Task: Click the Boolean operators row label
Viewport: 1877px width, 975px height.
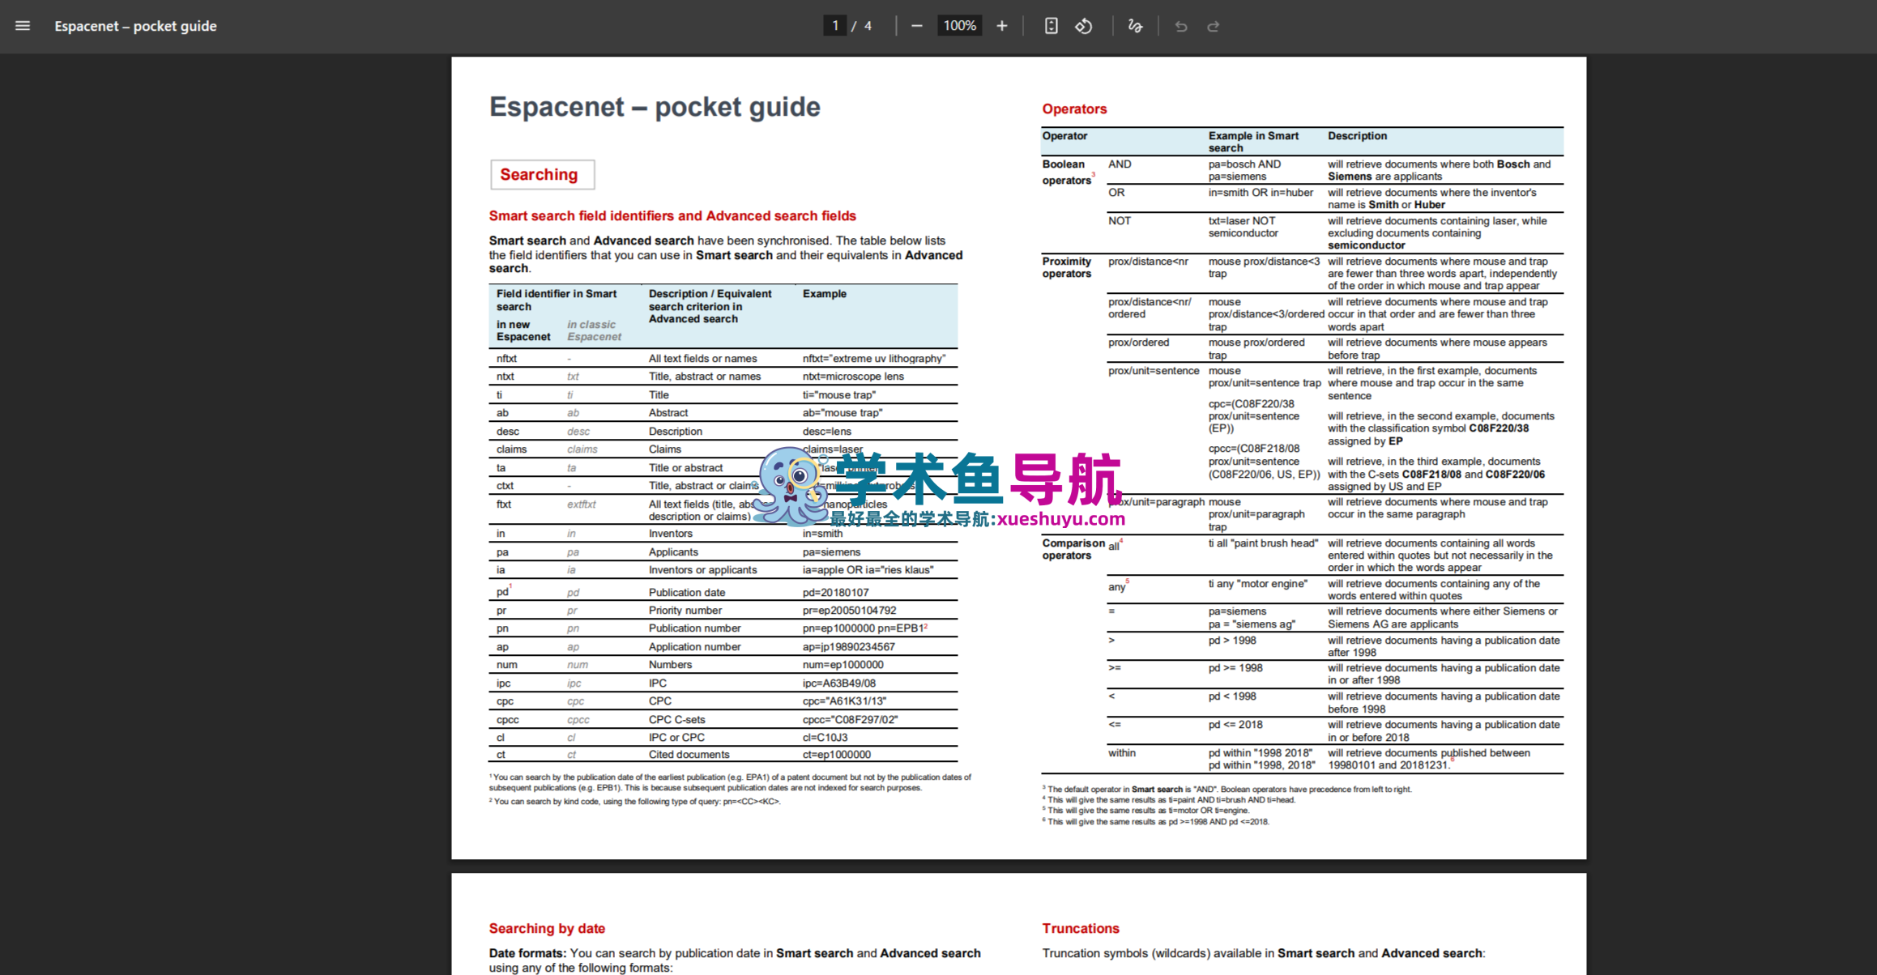Action: click(1067, 172)
